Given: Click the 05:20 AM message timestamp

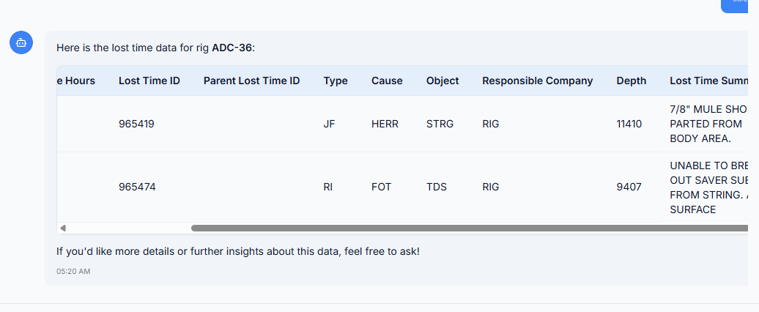Looking at the screenshot, I should click(73, 272).
